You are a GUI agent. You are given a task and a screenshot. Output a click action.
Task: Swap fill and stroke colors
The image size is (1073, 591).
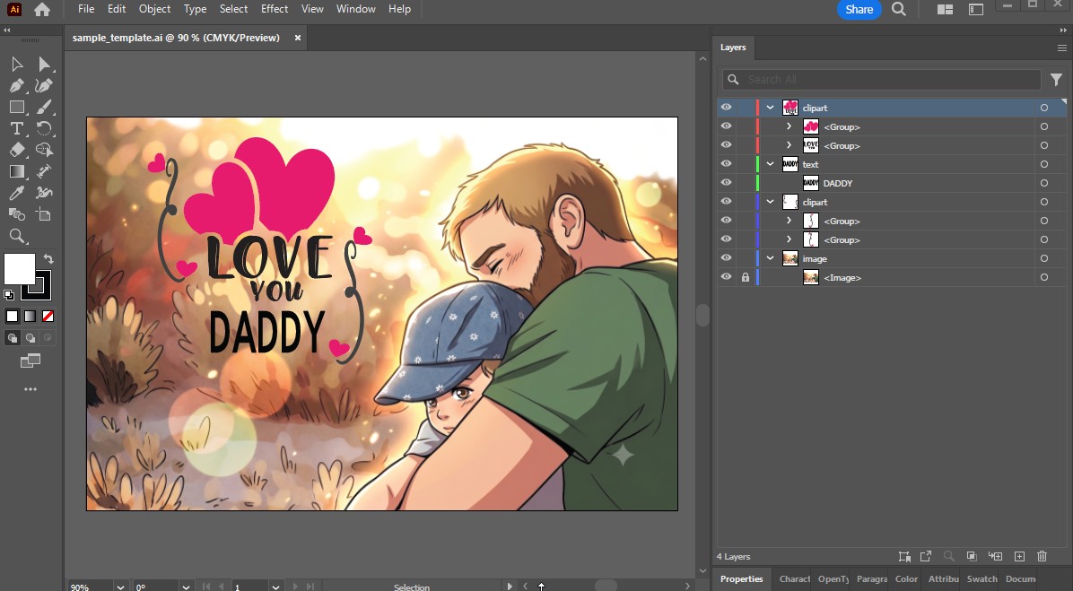[48, 259]
